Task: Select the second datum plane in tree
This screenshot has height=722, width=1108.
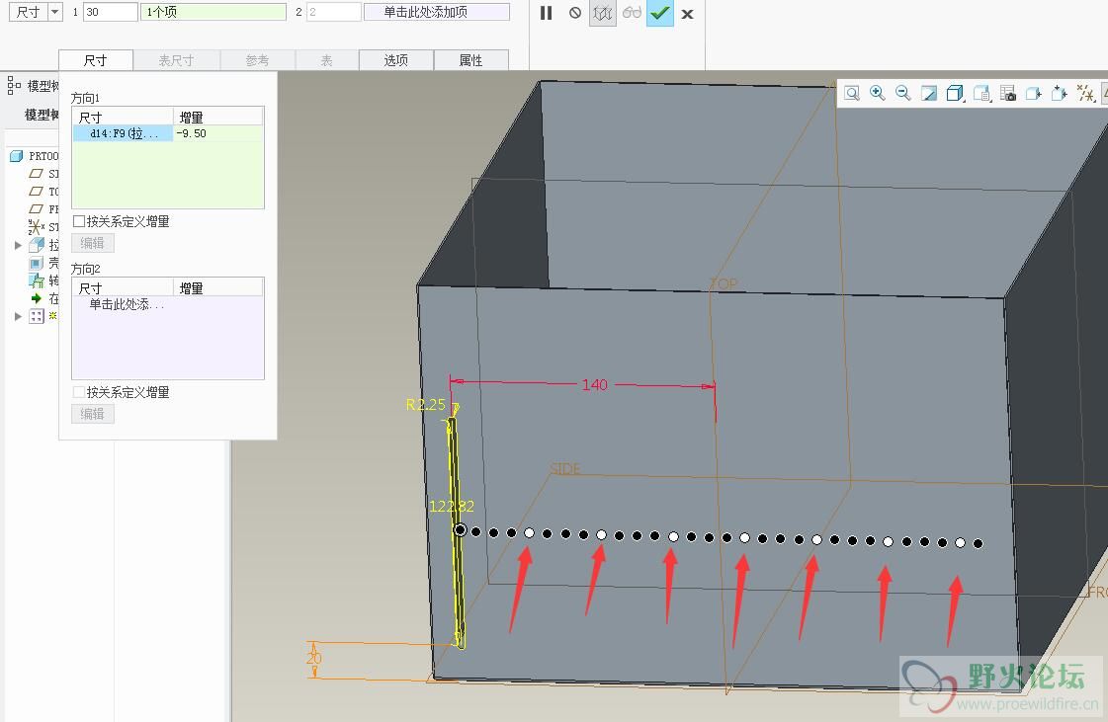Action: [x=43, y=191]
